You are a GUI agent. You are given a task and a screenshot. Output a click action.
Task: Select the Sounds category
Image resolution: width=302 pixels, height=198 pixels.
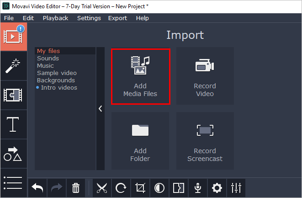tap(65, 58)
